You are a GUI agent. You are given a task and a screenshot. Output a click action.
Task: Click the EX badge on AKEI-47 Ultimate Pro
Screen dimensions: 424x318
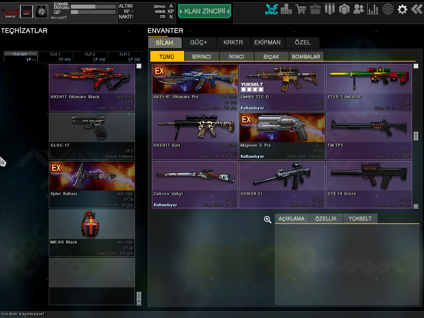pyautogui.click(x=159, y=71)
